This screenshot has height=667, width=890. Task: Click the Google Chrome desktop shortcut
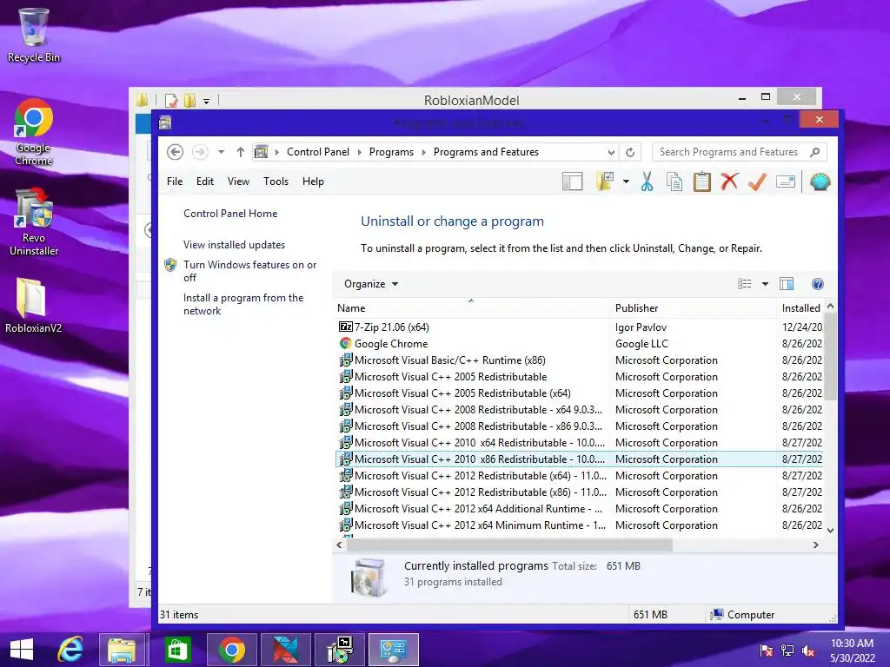point(34,132)
